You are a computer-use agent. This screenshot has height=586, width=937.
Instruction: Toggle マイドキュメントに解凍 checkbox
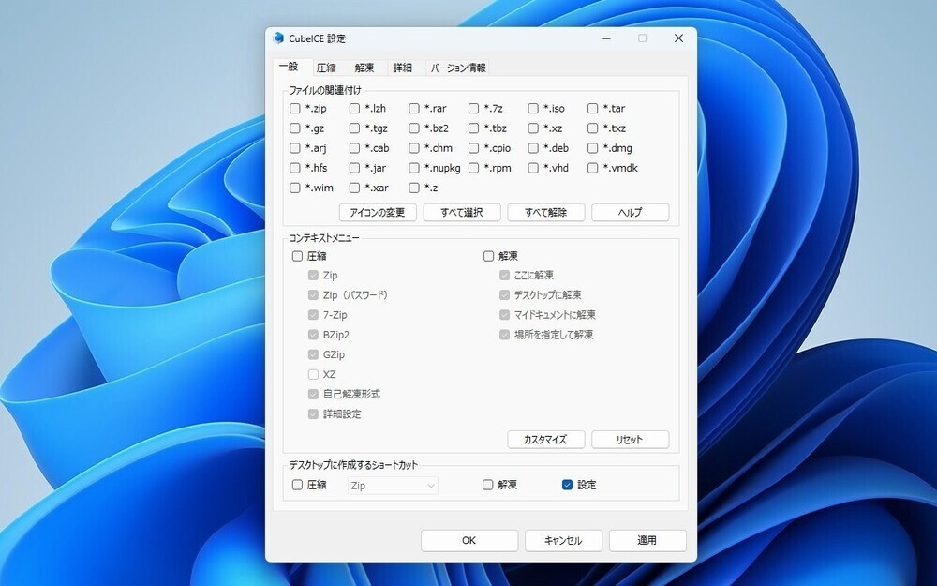pyautogui.click(x=504, y=314)
